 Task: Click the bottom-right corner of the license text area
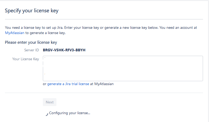click(202, 80)
